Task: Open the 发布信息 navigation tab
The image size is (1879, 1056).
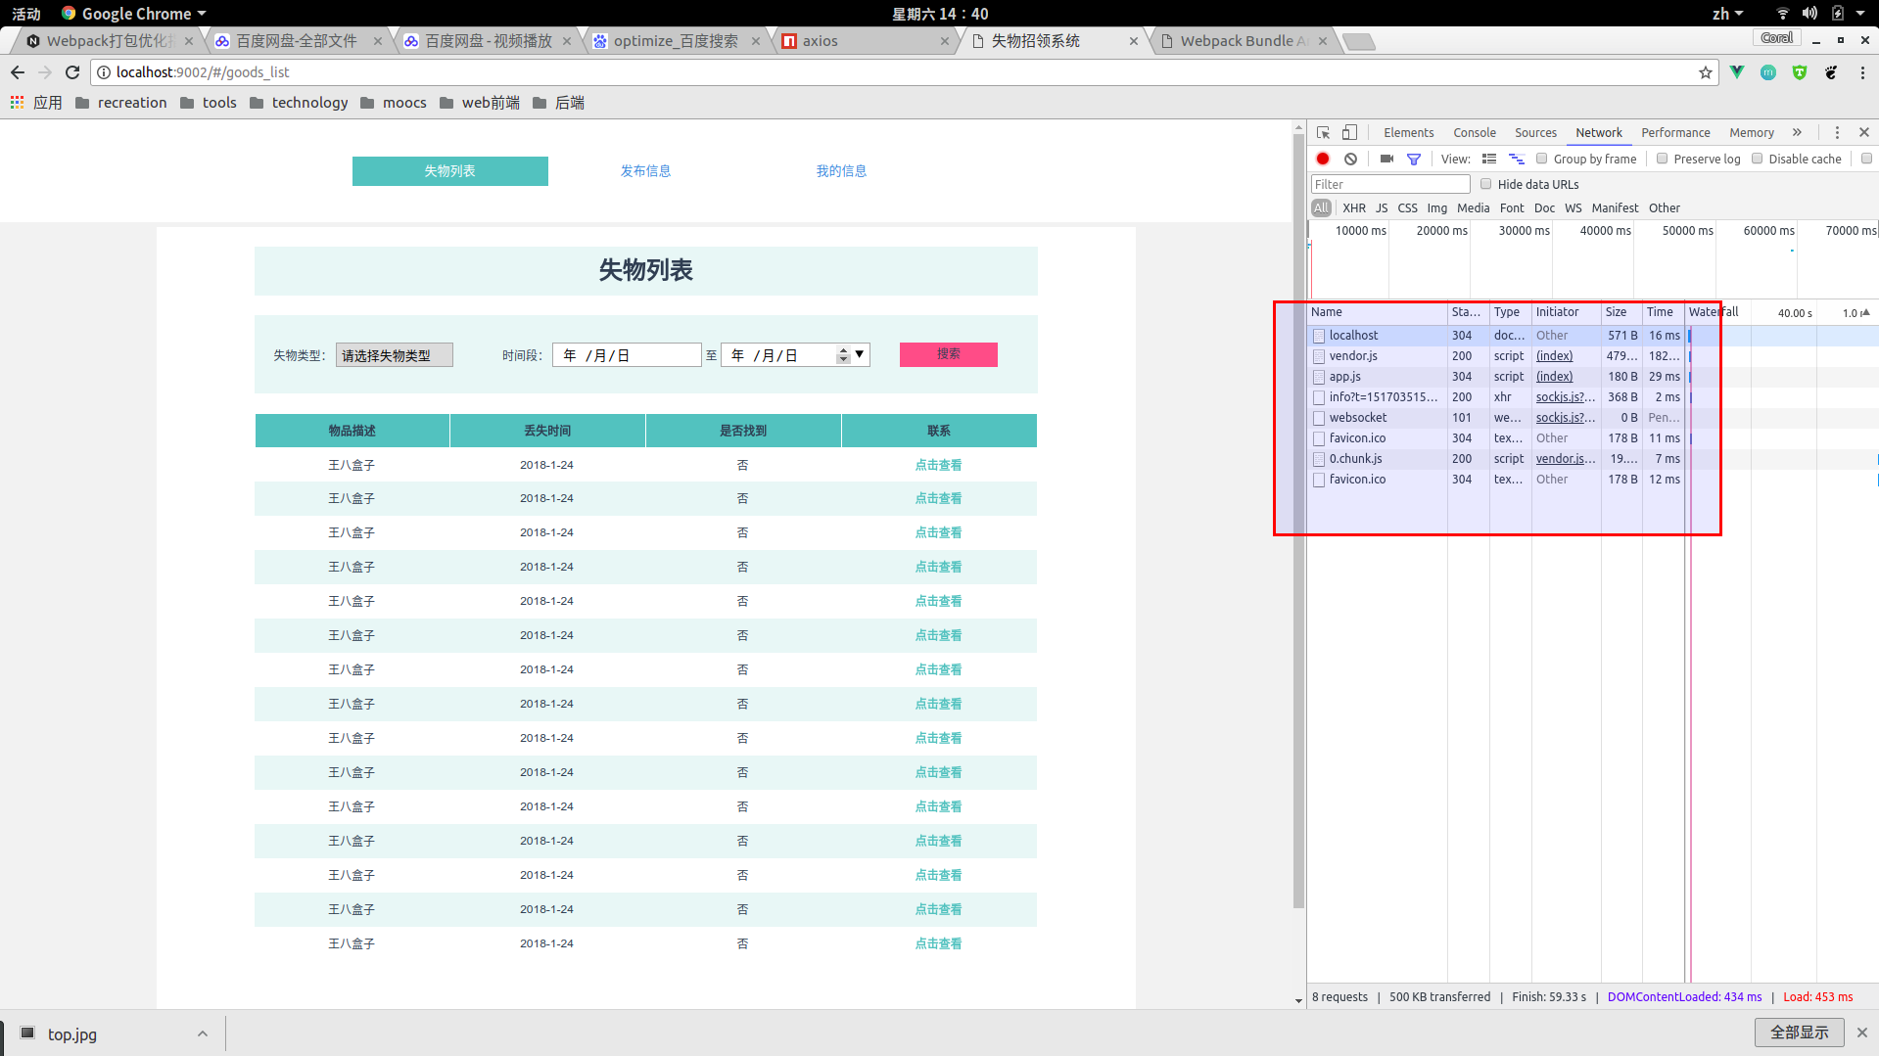Action: pyautogui.click(x=645, y=171)
